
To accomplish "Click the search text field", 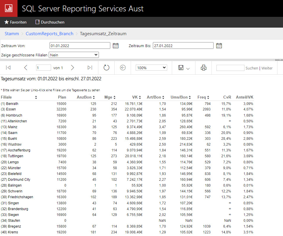I will [x=230, y=68].
